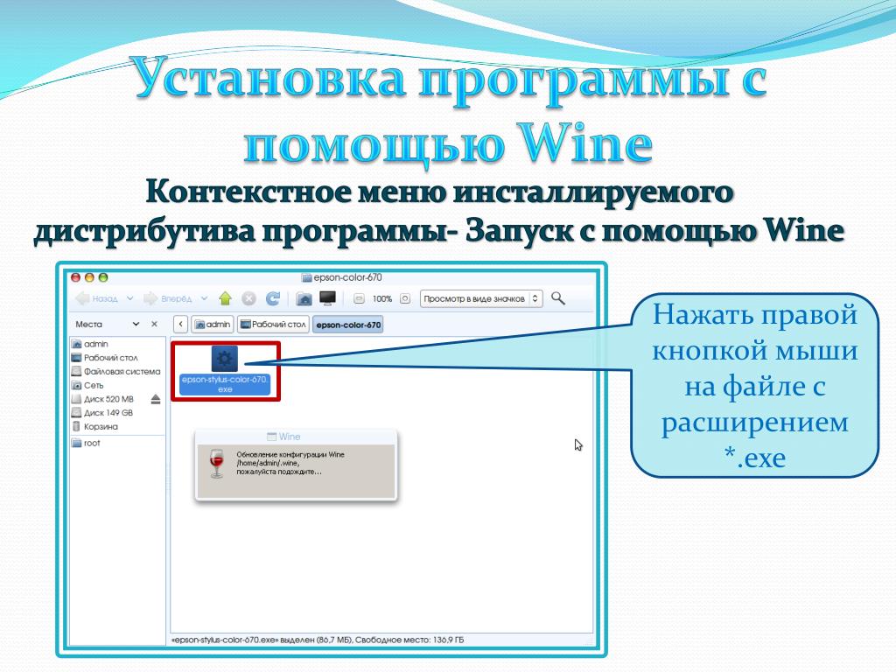Image resolution: width=896 pixels, height=672 pixels.
Task: Open Файловая система in the sidebar
Action: click(x=116, y=371)
